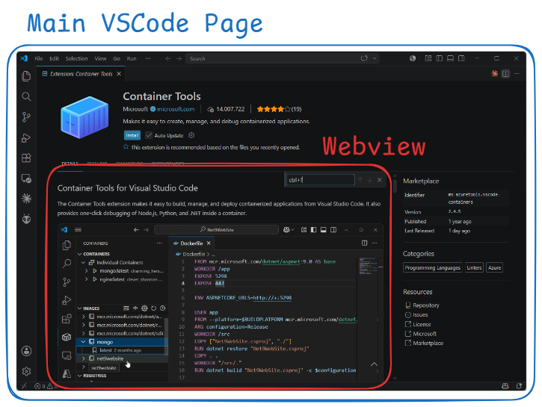Click the half-circle icon left of layout controls
Image resolution: width=542 pixels, height=407 pixels.
coord(413,58)
